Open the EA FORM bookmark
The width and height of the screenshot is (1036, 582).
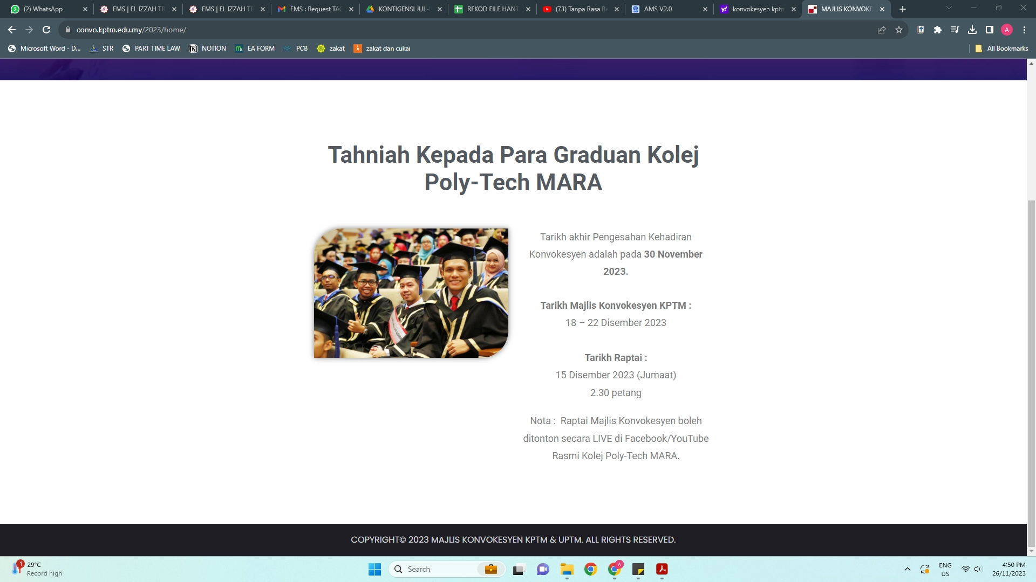tap(255, 48)
